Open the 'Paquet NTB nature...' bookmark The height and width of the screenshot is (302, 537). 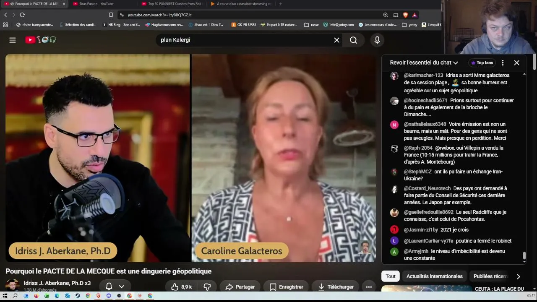(279, 25)
